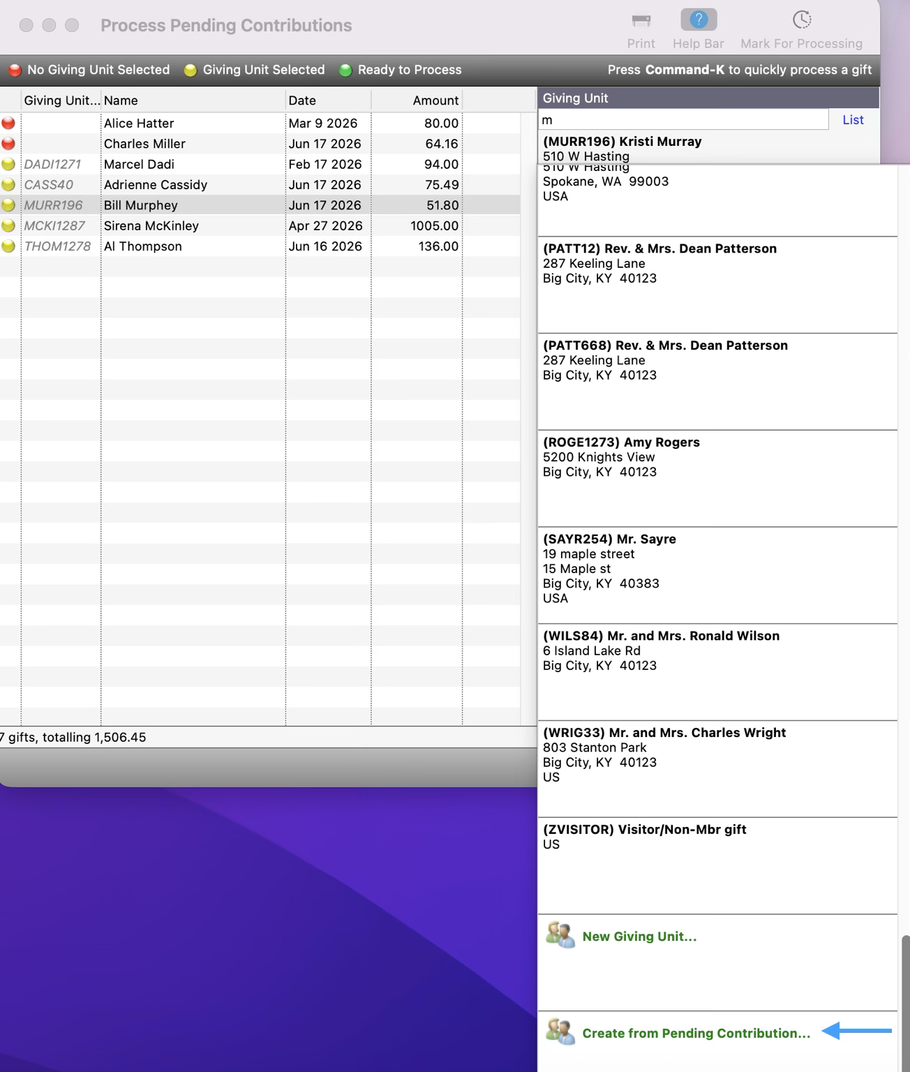The image size is (910, 1072).
Task: Click red No Giving Unit Selected legend dot
Action: point(15,70)
